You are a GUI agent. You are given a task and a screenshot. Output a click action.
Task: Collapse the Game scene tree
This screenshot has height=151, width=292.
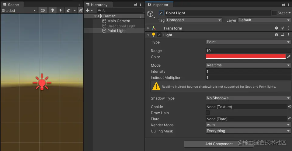(95, 16)
